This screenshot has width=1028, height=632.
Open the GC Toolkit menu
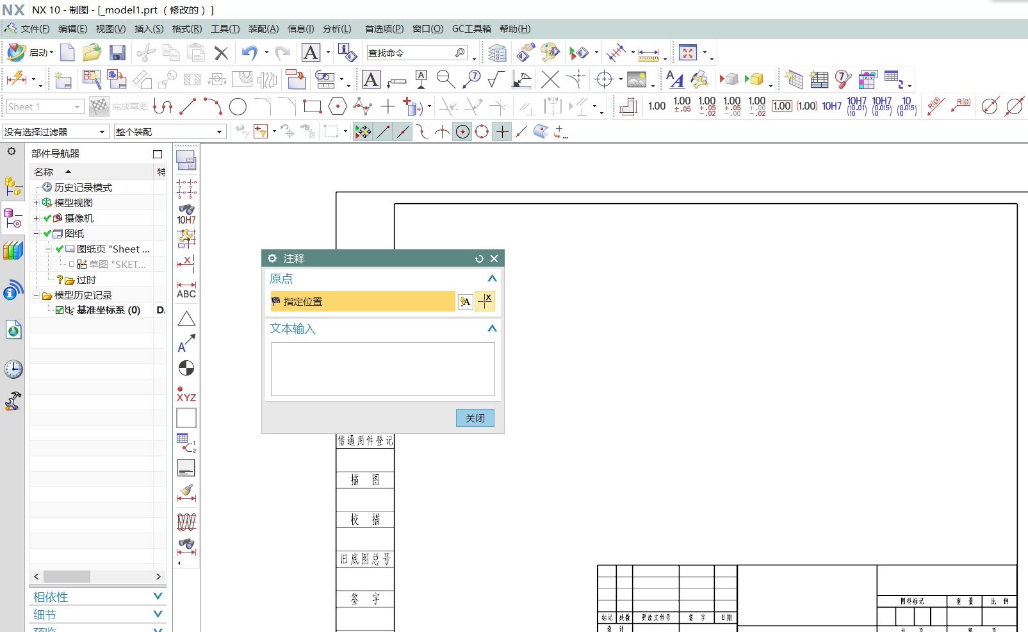tap(471, 29)
